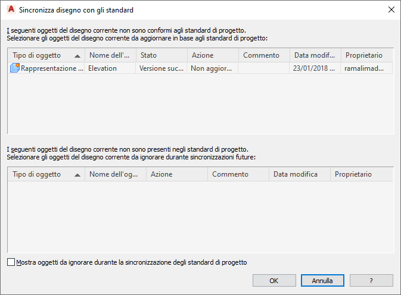
Task: Click lower Proprietario column header
Action: pos(360,174)
